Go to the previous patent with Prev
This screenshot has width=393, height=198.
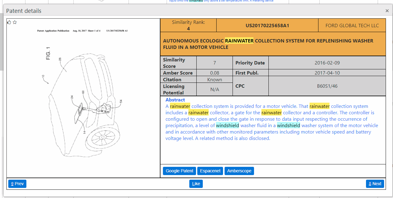(x=17, y=184)
